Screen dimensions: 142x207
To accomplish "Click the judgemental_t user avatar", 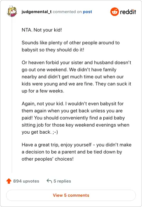I will click(12, 11).
